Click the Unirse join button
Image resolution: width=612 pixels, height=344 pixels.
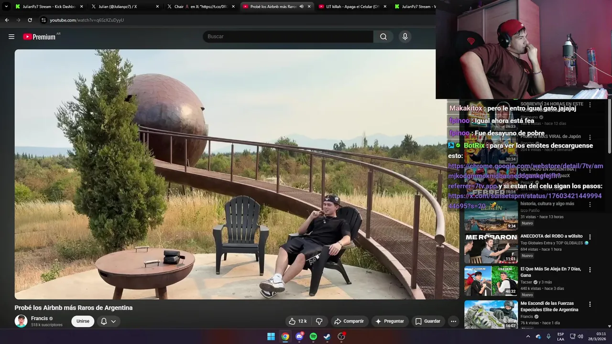83,321
